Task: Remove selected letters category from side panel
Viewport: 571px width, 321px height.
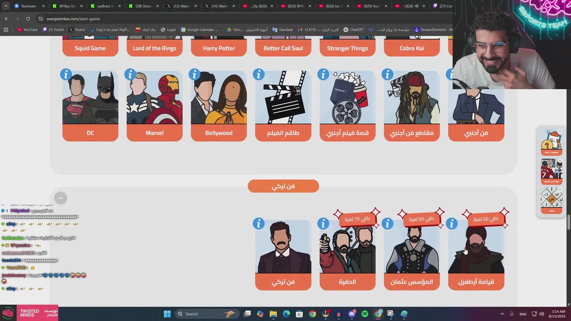Action: coord(560,189)
